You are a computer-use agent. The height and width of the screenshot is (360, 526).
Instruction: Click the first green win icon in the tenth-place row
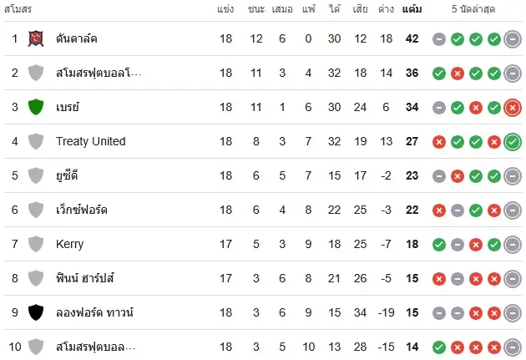(x=439, y=347)
